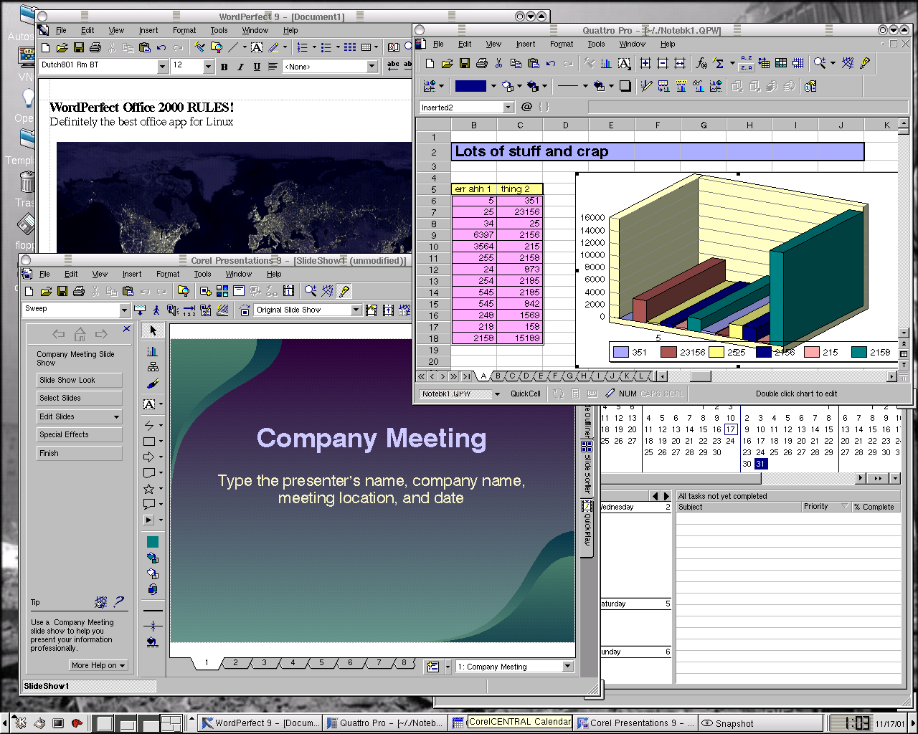The height and width of the screenshot is (734, 918).
Task: Open Presentations Insert menu
Action: [x=132, y=274]
